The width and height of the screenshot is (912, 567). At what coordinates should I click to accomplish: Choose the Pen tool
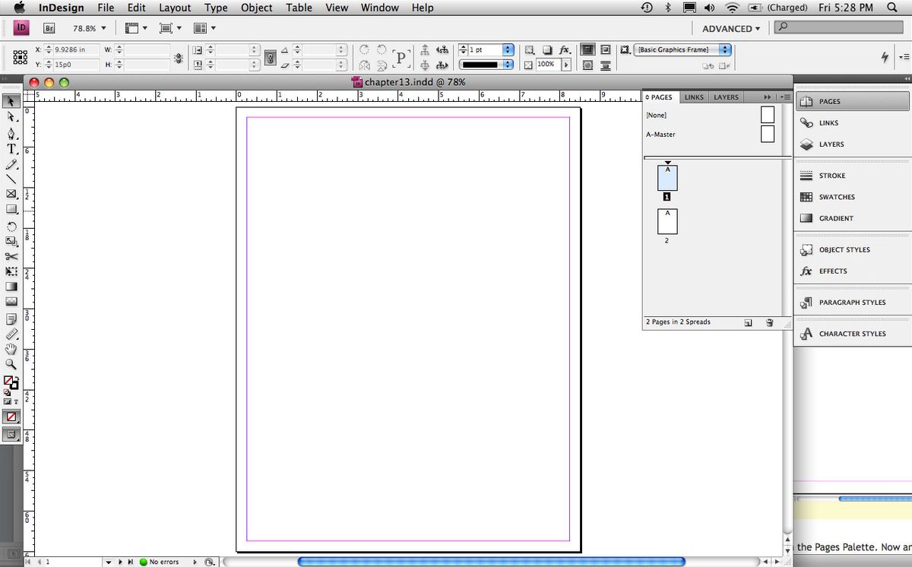pyautogui.click(x=11, y=133)
